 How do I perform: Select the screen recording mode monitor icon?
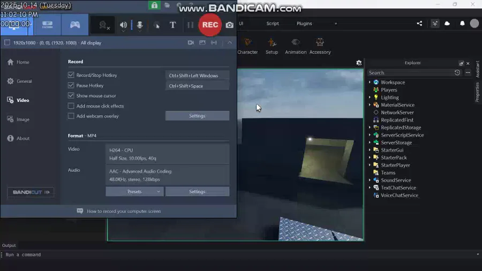[14, 25]
